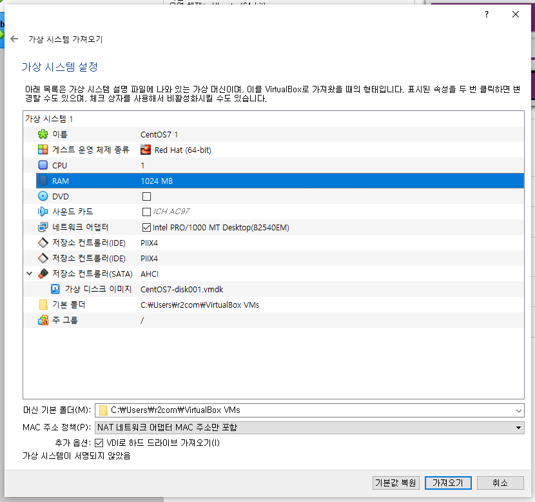Uncheck the Intel PRO/1000 network adapter checkbox
This screenshot has width=535, height=502.
(147, 227)
